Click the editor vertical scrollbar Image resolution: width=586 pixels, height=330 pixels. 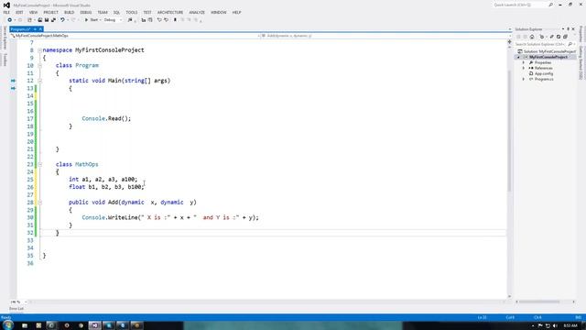[509, 131]
